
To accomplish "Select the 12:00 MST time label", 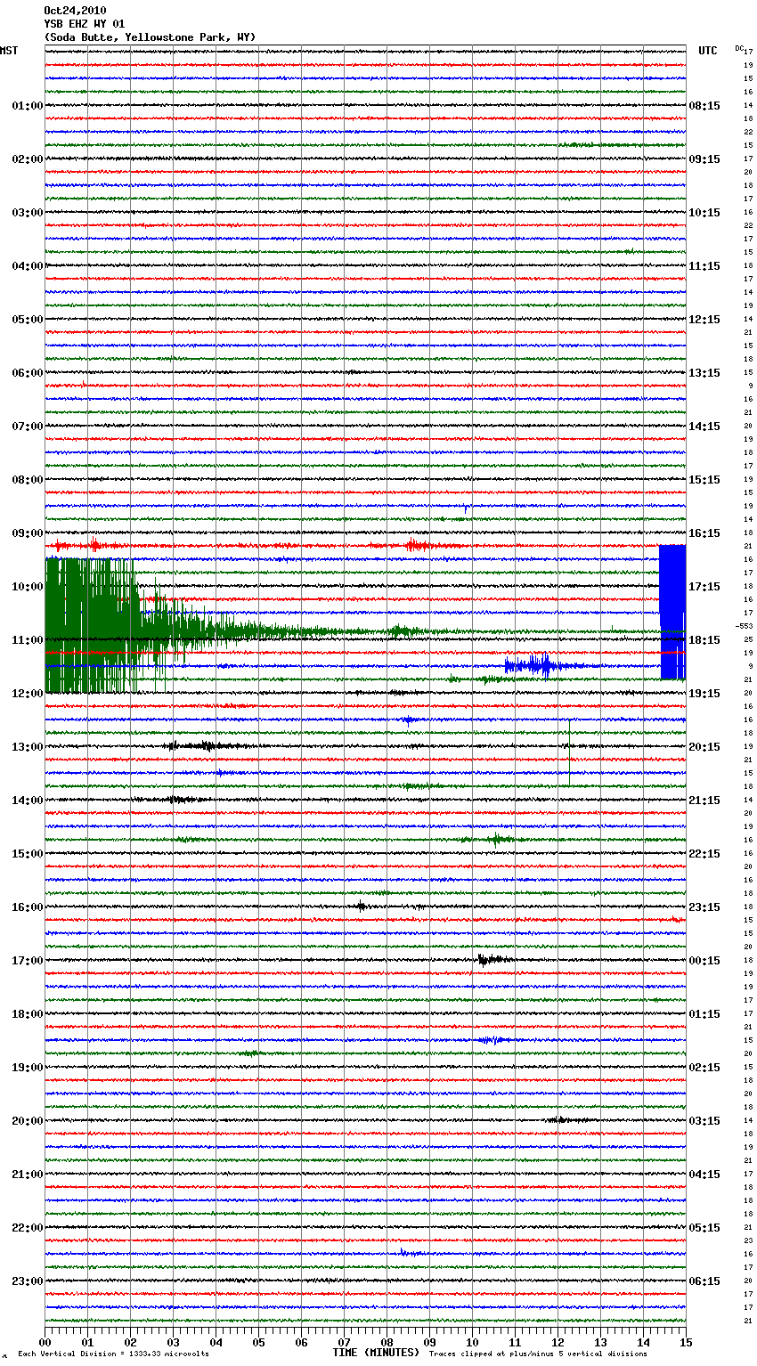I will (x=28, y=694).
